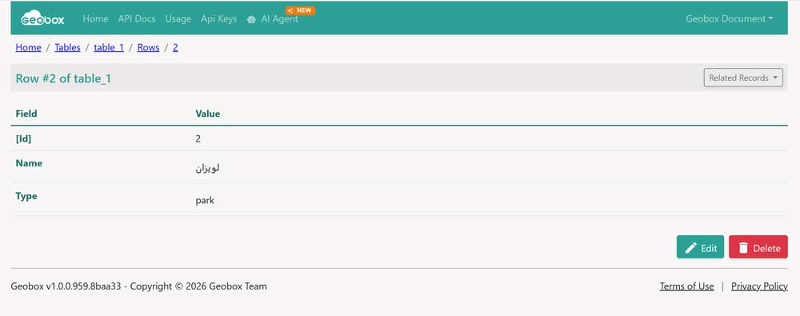Click the Field column header
Viewport: 800px width, 316px height.
(26, 114)
